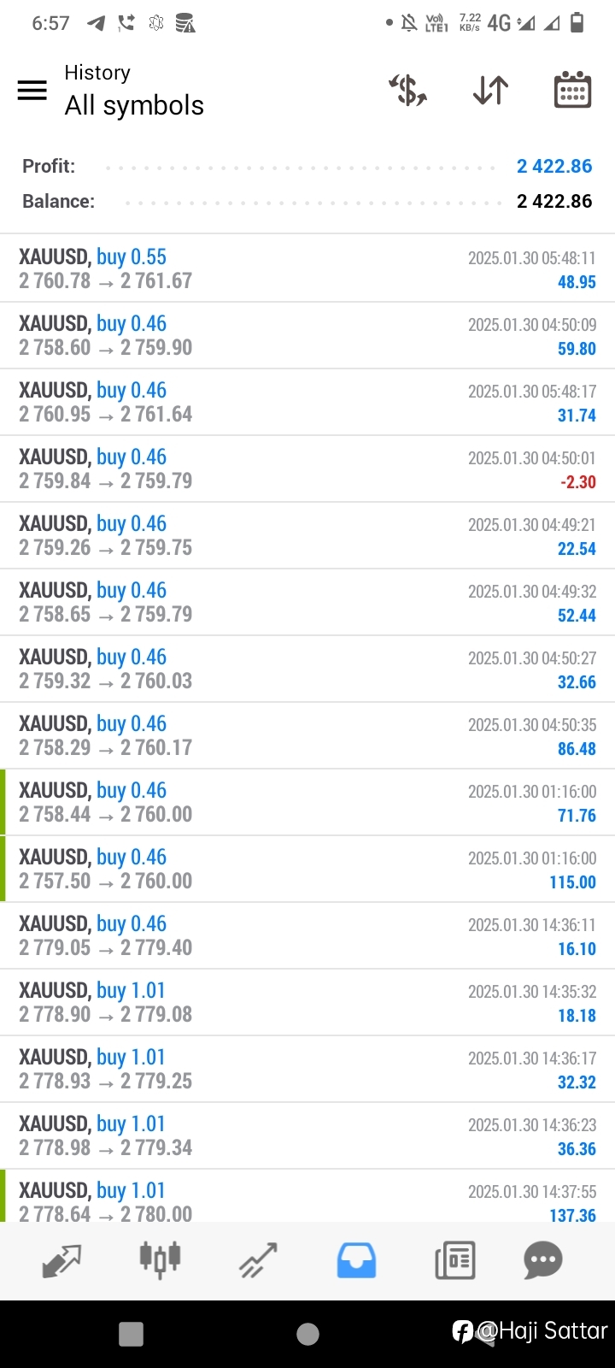
Task: Open the calendar date range picker
Action: click(572, 90)
